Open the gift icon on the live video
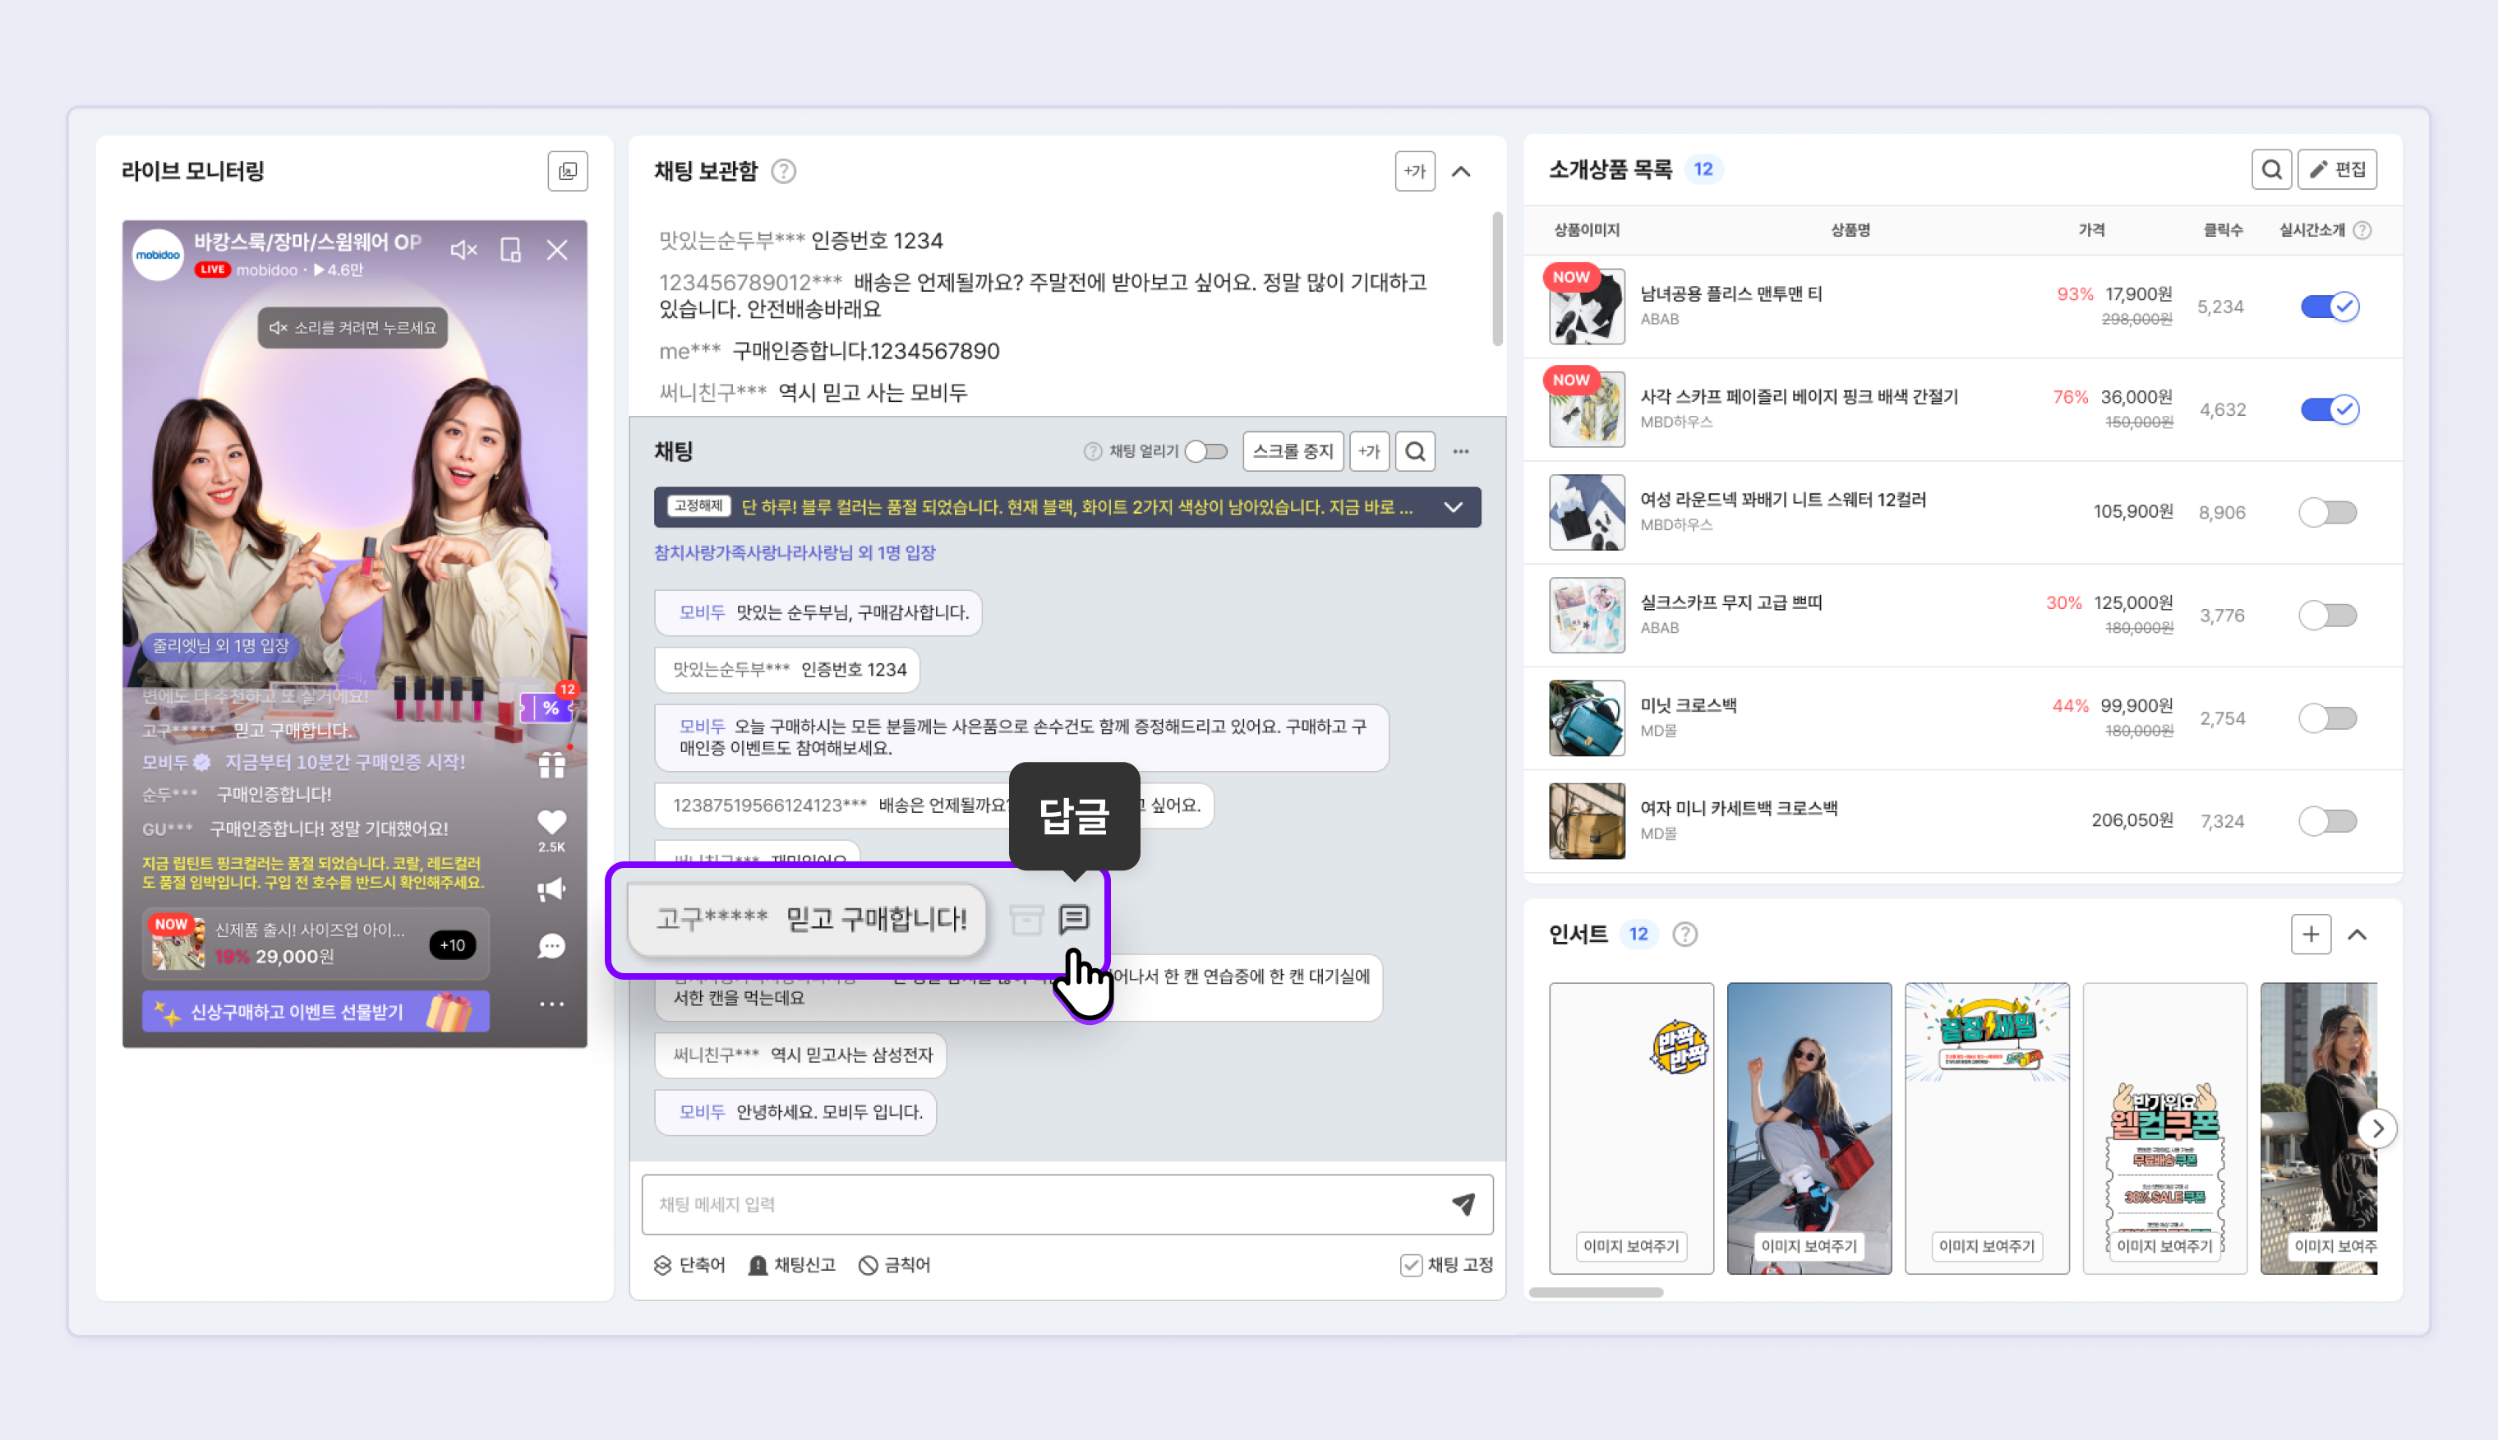Screen dimensions: 2498x1440 coord(551,764)
